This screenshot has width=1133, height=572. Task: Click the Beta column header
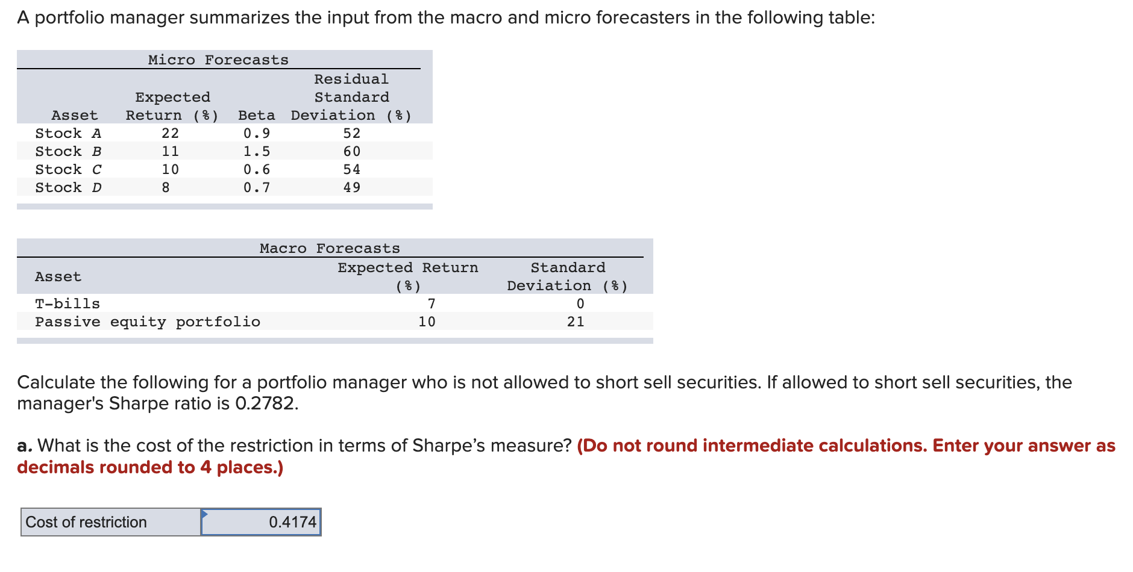pos(256,114)
